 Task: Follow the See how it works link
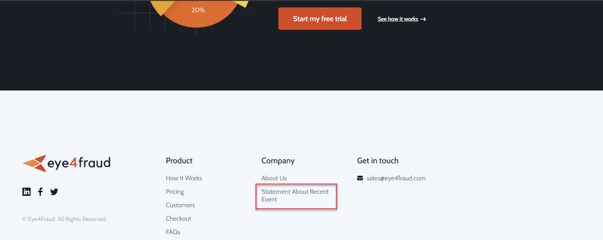click(398, 19)
